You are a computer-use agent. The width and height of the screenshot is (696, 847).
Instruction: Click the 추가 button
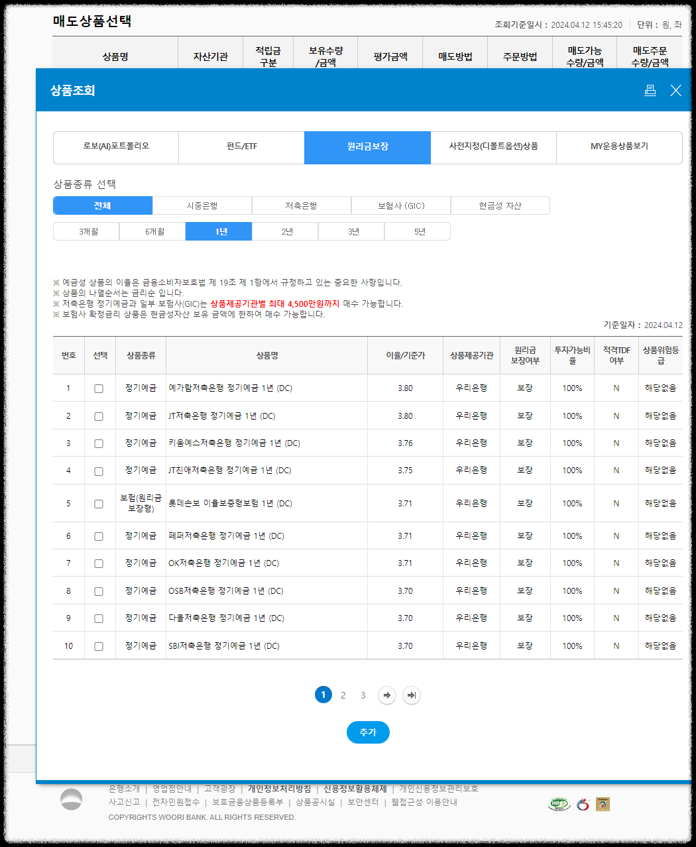(367, 732)
